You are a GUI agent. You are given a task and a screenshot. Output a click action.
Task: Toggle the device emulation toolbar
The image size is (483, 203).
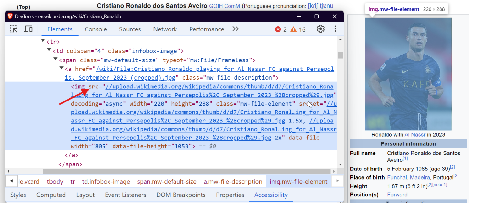click(x=28, y=29)
